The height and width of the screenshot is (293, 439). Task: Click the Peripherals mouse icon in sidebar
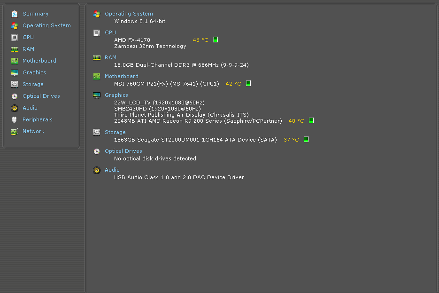click(15, 120)
